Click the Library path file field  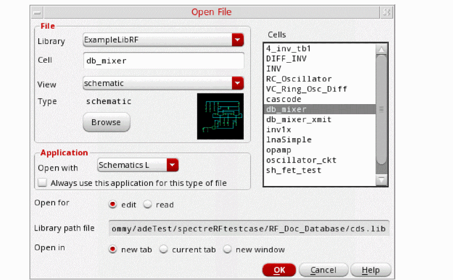[x=249, y=228]
